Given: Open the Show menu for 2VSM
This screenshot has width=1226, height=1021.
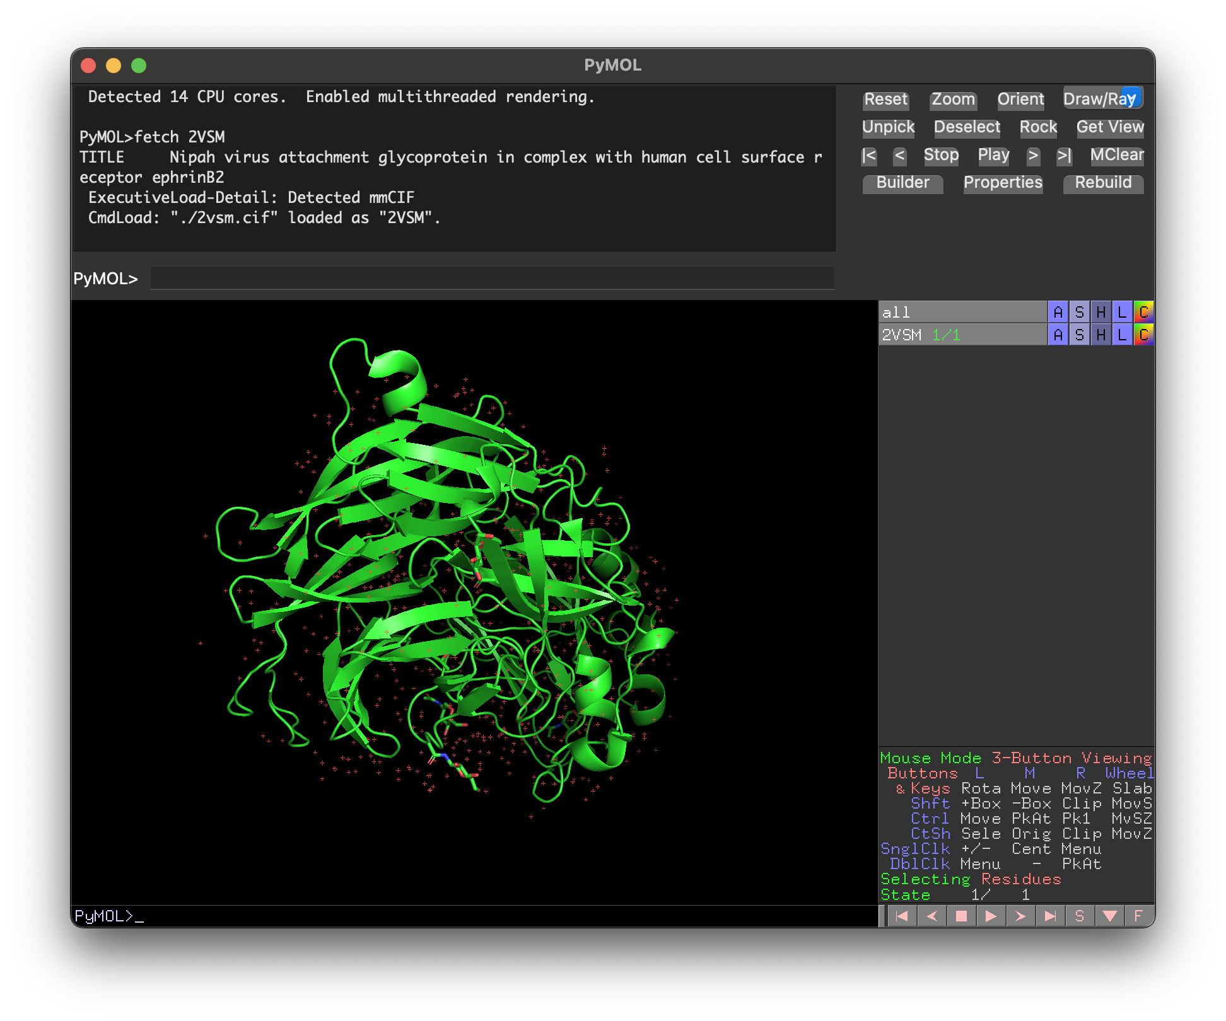Looking at the screenshot, I should (1079, 335).
